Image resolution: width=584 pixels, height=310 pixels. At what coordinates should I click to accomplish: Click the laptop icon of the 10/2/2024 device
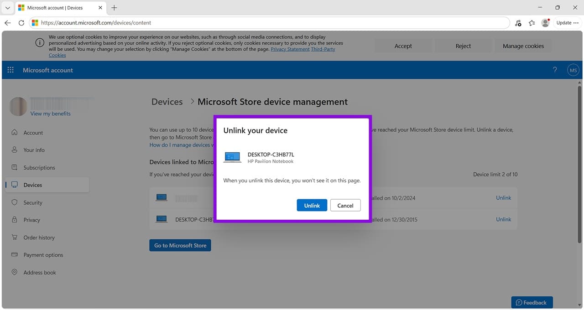[x=162, y=198]
